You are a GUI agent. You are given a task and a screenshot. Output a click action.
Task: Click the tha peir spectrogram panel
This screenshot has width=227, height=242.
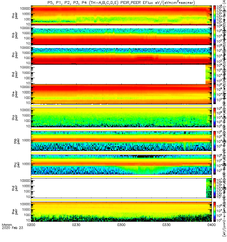coord(121,117)
